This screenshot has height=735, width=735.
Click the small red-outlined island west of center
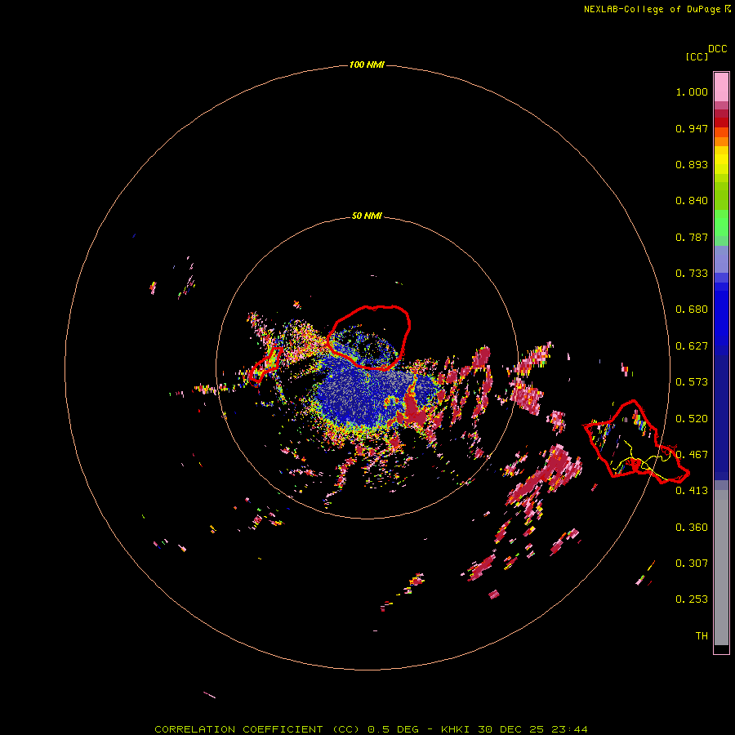click(x=265, y=365)
